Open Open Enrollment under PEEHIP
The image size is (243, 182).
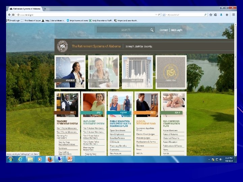(117, 130)
